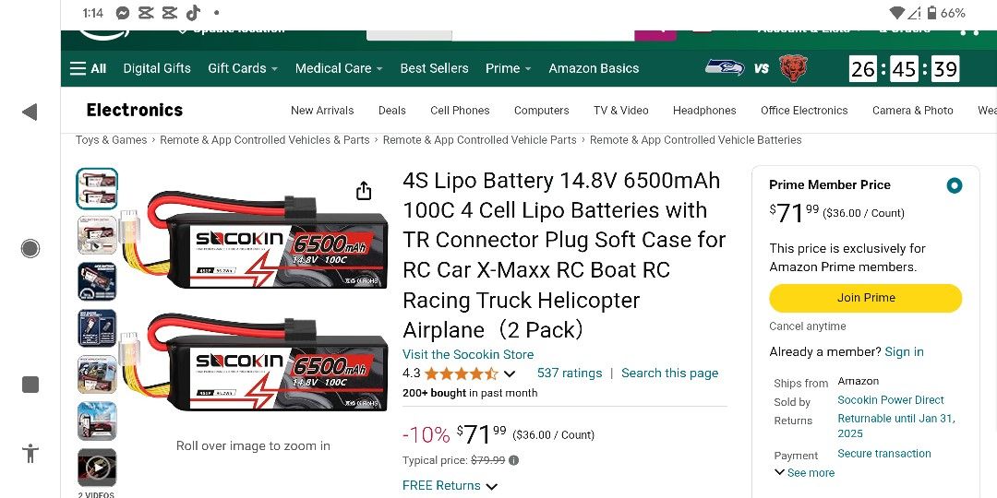Click the Typical price info icon
The width and height of the screenshot is (997, 498).
514,460
